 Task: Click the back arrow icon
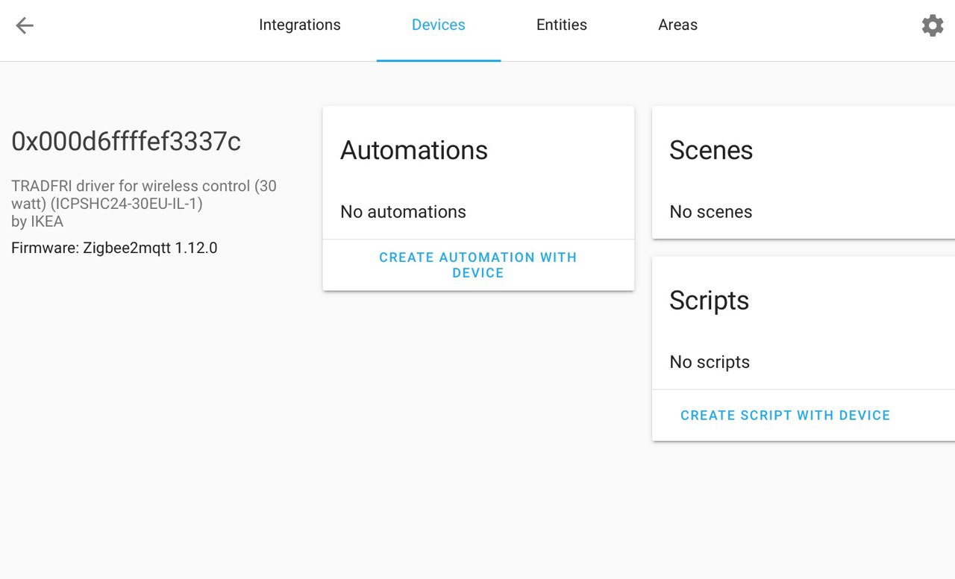(25, 25)
